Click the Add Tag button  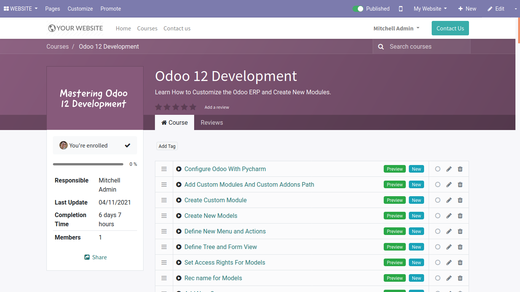167,146
